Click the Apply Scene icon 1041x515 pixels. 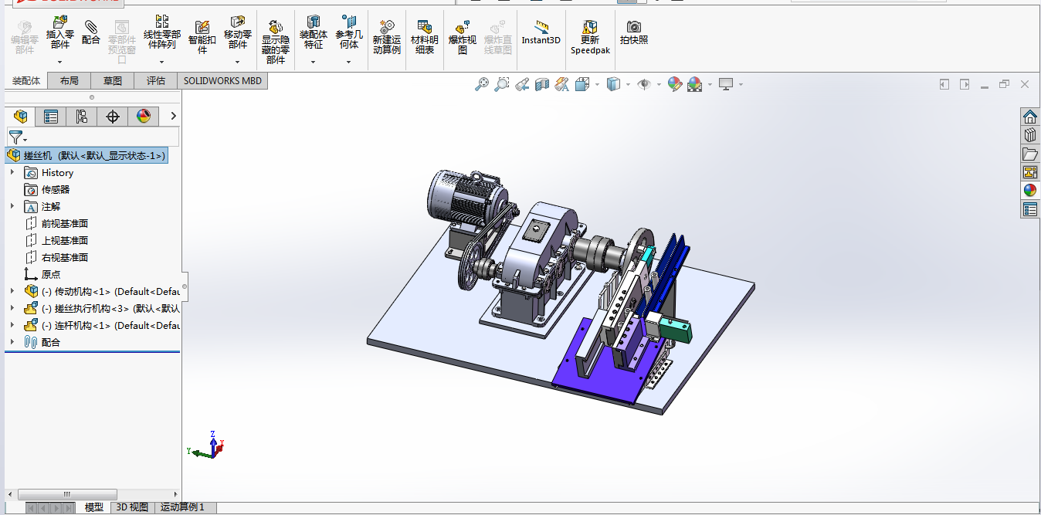pyautogui.click(x=694, y=84)
